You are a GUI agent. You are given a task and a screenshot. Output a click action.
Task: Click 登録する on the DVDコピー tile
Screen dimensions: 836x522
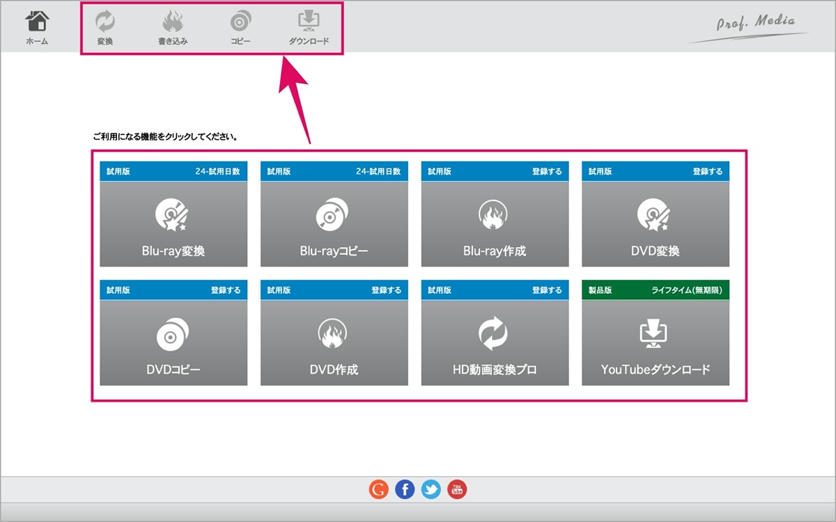pos(226,290)
